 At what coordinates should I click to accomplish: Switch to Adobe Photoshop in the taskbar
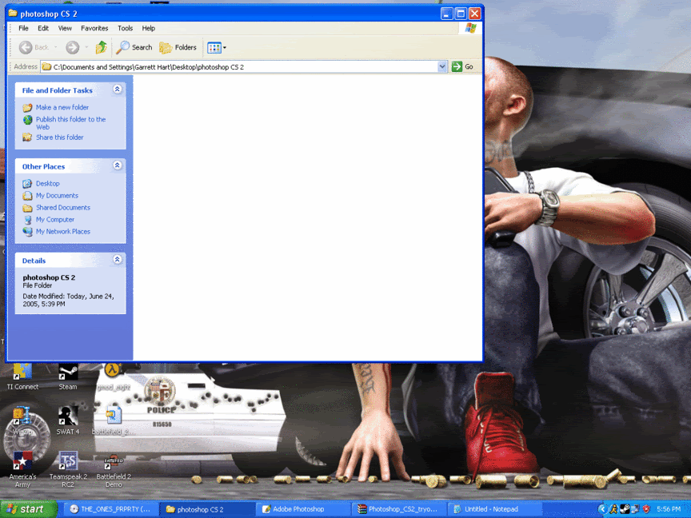pos(304,509)
